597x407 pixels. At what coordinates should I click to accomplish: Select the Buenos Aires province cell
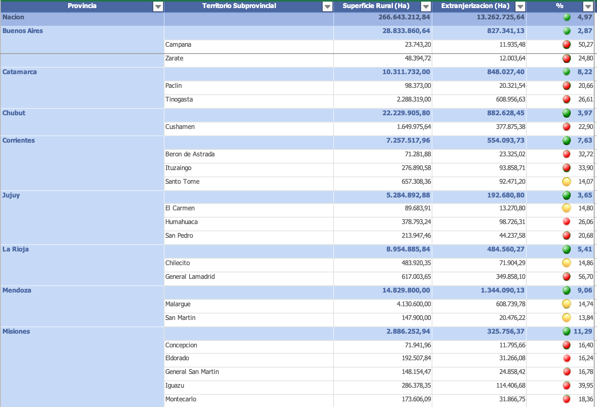click(82, 39)
